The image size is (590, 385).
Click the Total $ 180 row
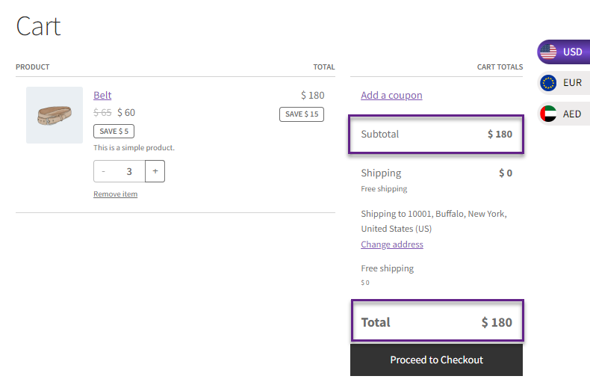[x=437, y=321]
